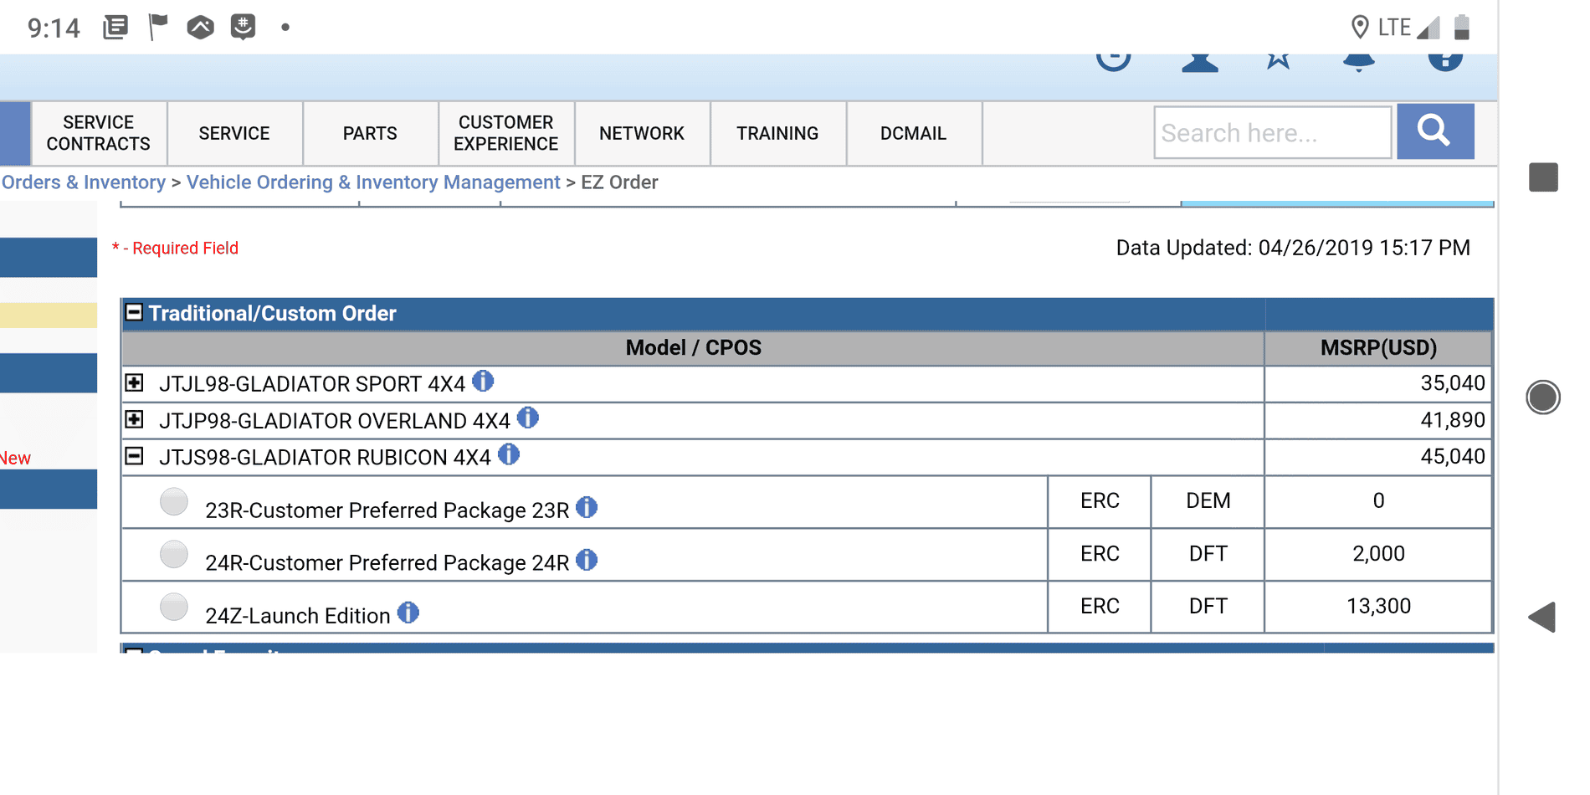Image resolution: width=1590 pixels, height=795 pixels.
Task: Open info for Gladiator Overland 4X4
Action: pyautogui.click(x=528, y=418)
